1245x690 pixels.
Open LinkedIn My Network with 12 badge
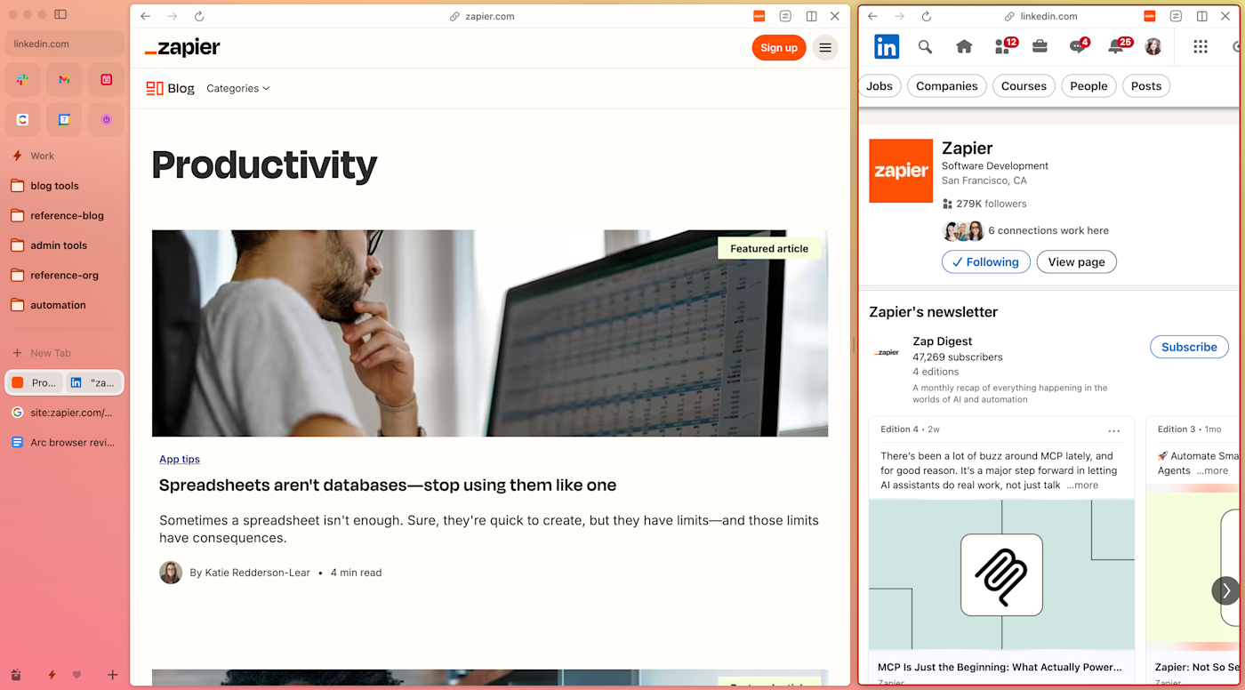coord(1005,46)
